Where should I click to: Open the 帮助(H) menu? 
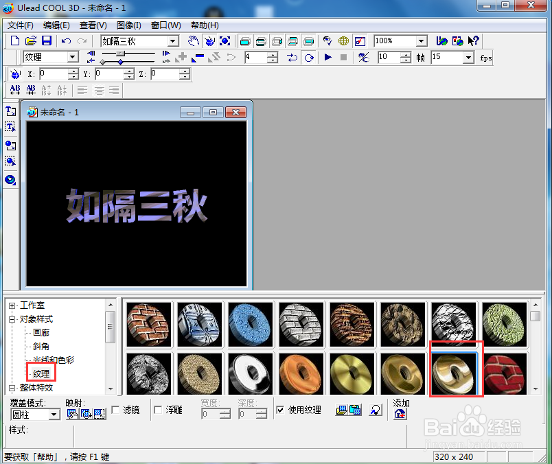pos(205,25)
